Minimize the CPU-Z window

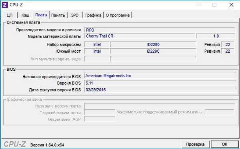click(198, 5)
